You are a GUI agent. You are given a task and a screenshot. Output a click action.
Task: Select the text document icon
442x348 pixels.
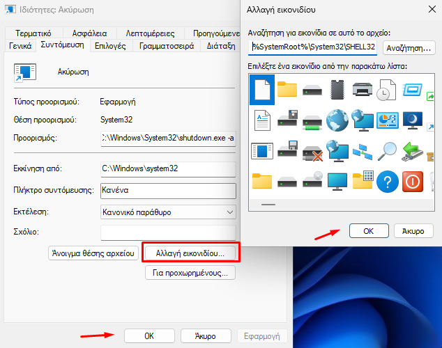point(262,120)
